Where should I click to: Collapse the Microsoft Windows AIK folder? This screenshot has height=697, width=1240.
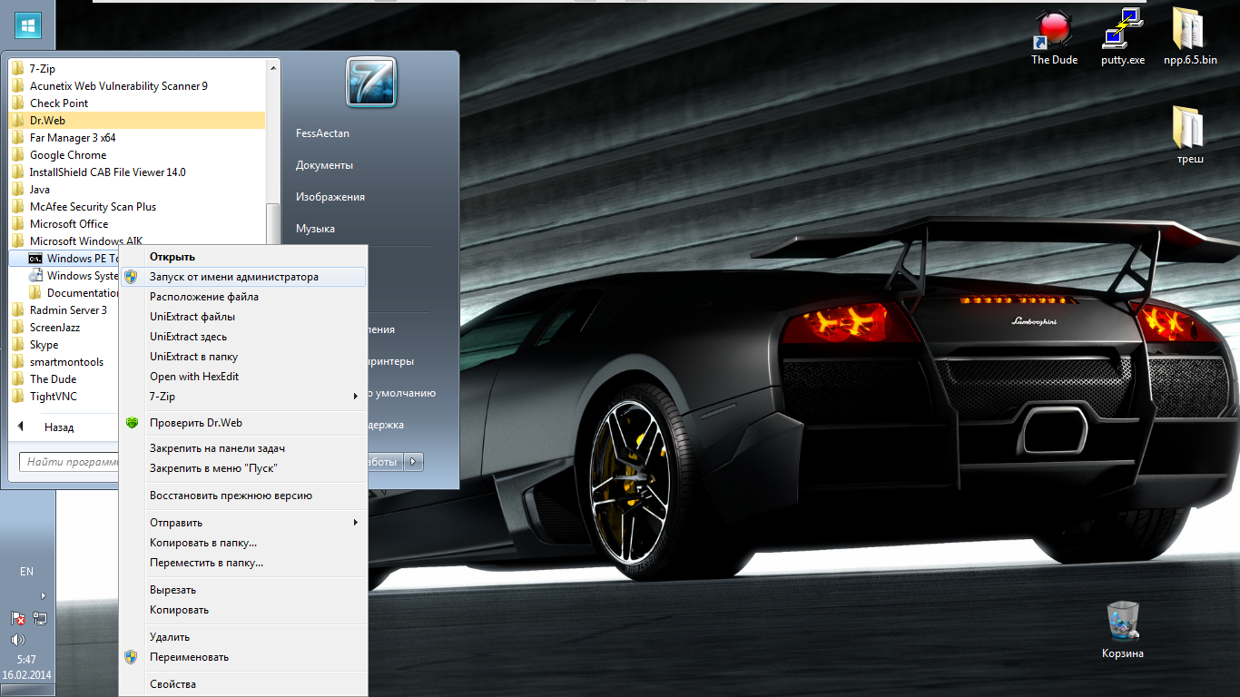[x=137, y=241]
